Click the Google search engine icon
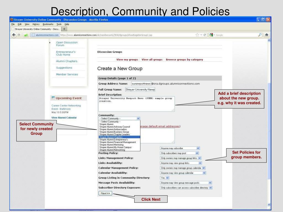This screenshot has height=212, width=283. [211, 35]
